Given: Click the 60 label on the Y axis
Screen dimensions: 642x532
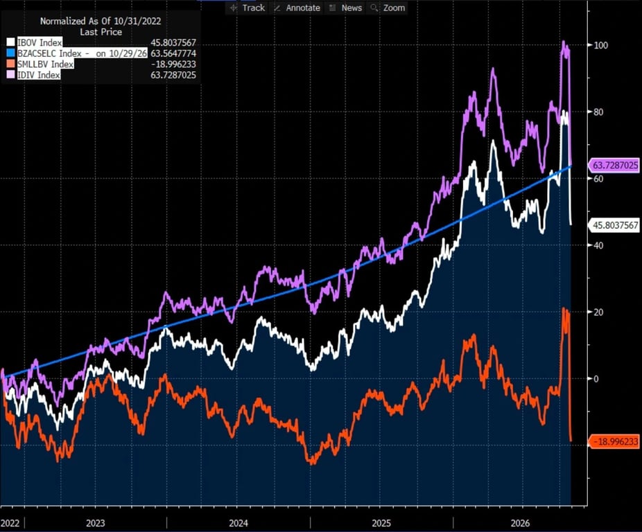Looking at the screenshot, I should [x=598, y=179].
